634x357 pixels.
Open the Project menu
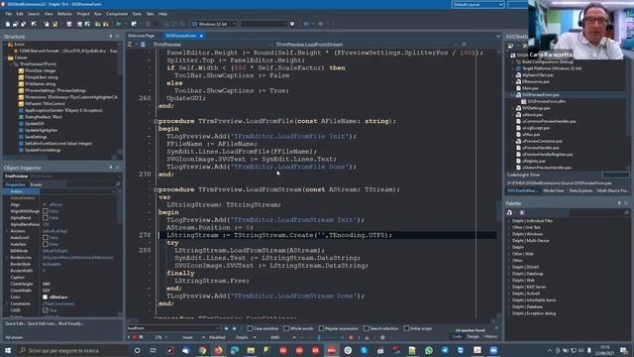pyautogui.click(x=83, y=14)
